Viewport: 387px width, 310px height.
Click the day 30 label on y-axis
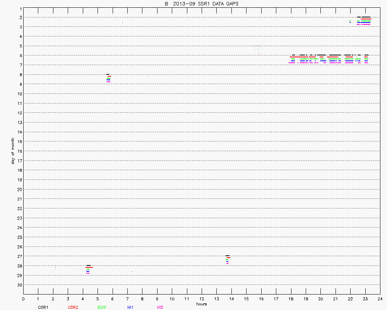(x=19, y=285)
